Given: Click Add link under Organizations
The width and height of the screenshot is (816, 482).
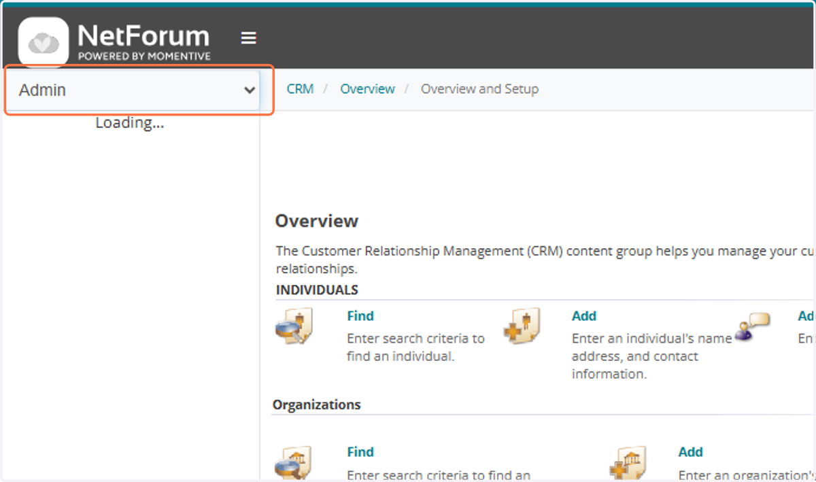Looking at the screenshot, I should point(690,452).
